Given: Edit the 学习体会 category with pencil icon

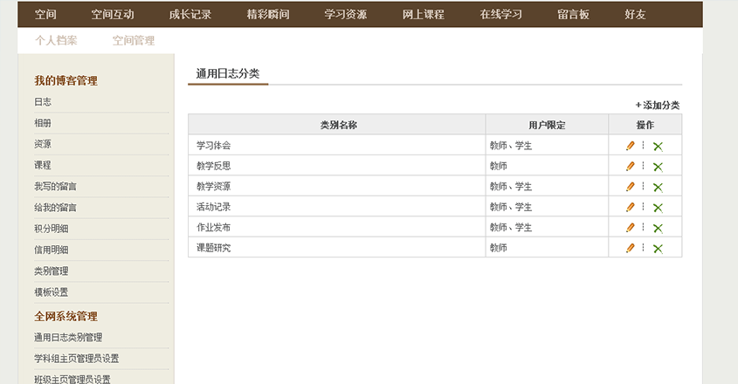Looking at the screenshot, I should point(631,146).
